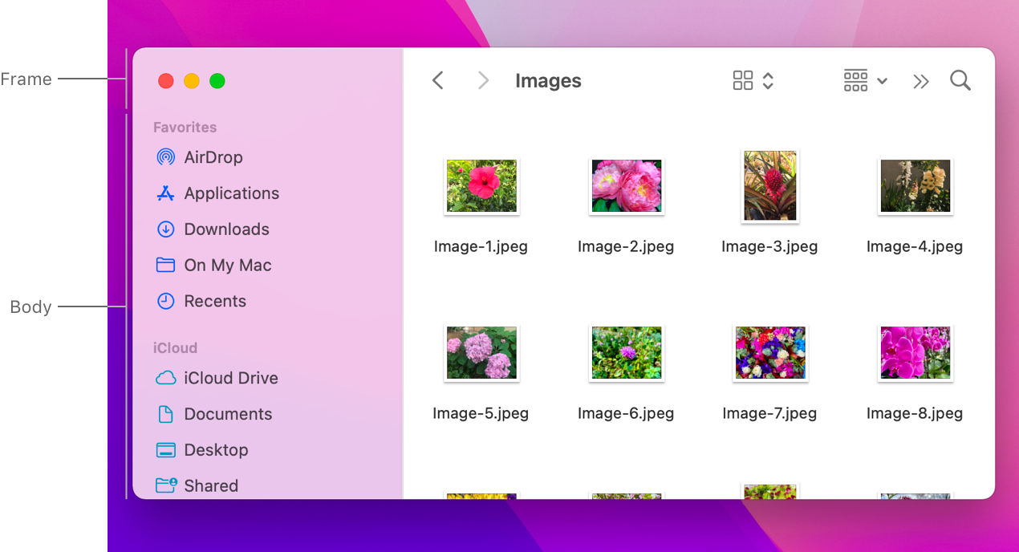Click the file name Image-6.jpeg
Image resolution: width=1019 pixels, height=552 pixels.
click(626, 414)
